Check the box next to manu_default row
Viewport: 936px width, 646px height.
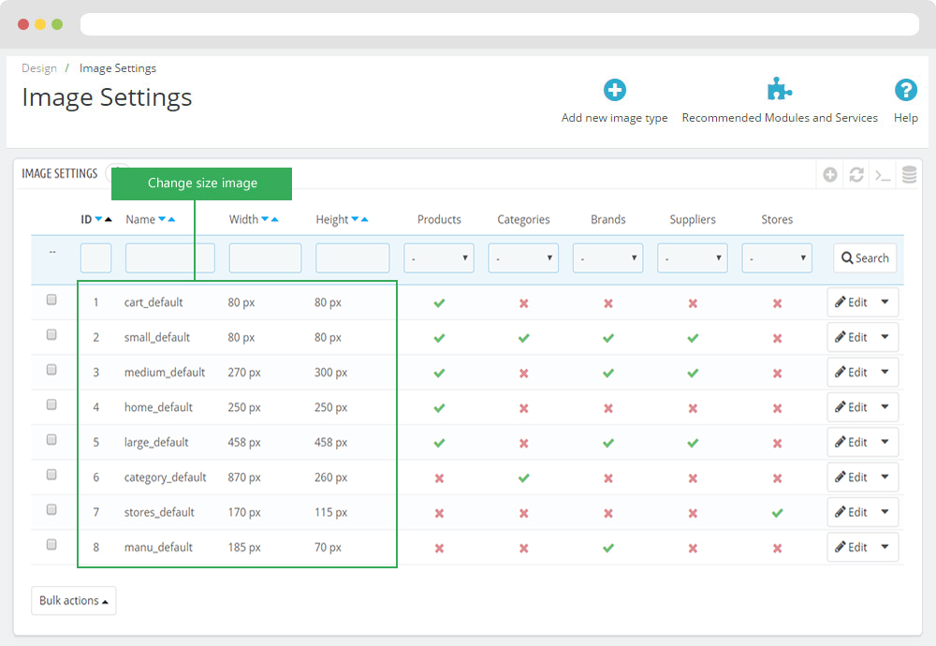coord(51,545)
